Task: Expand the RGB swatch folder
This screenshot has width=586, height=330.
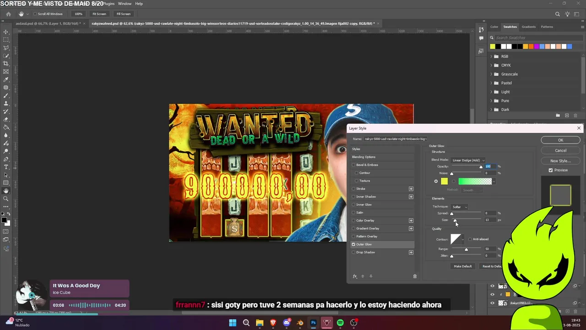Action: tap(491, 56)
